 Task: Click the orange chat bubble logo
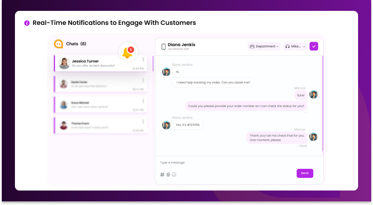(58, 44)
